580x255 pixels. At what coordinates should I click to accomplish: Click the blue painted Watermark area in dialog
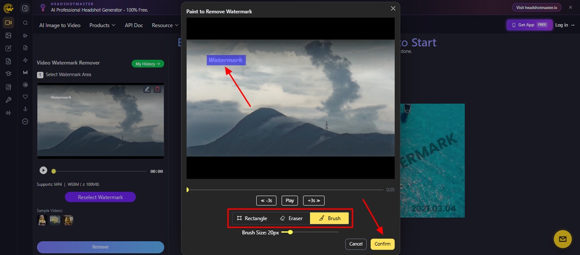(x=226, y=60)
